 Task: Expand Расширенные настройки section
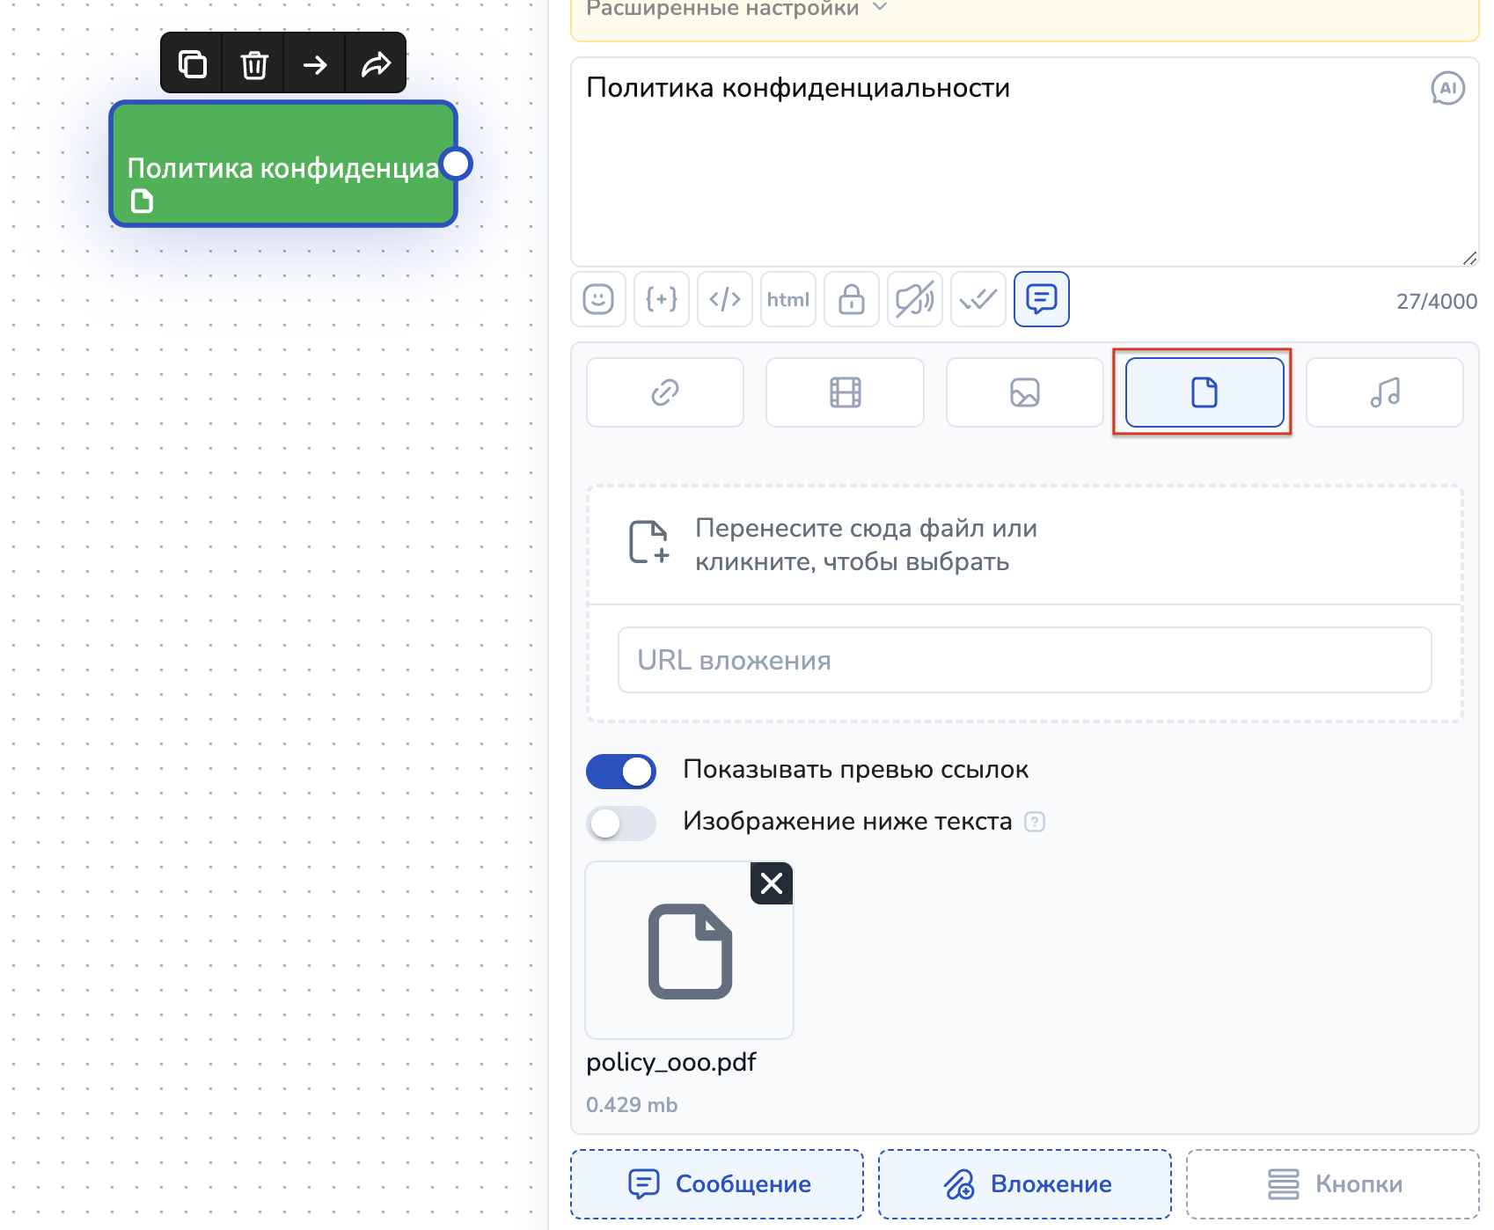pyautogui.click(x=736, y=9)
